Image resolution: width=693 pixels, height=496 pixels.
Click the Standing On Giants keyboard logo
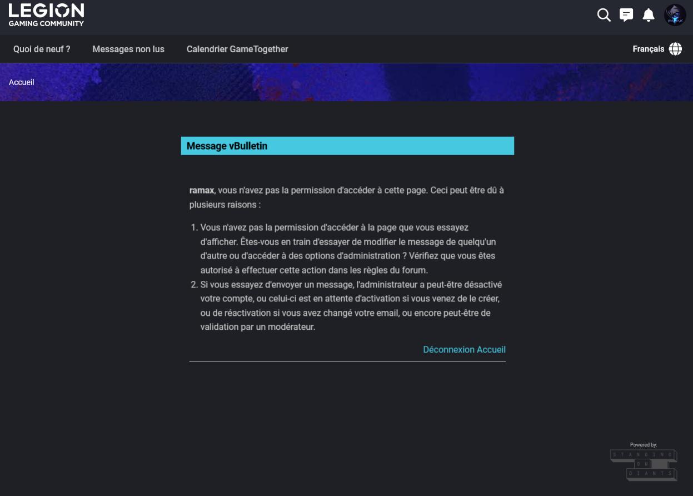coord(644,464)
